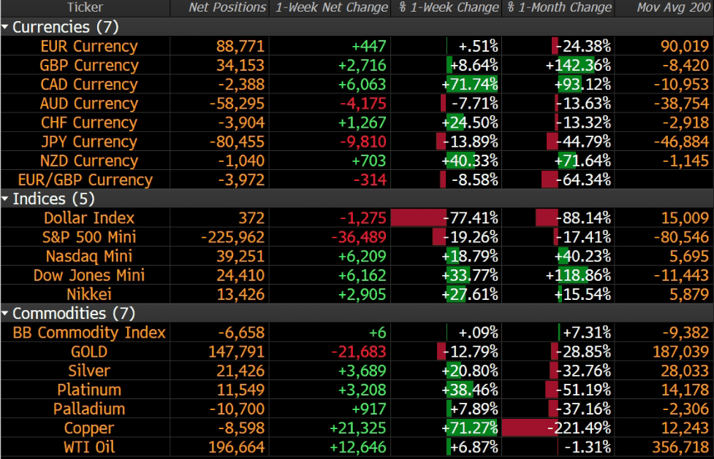Image resolution: width=714 pixels, height=459 pixels.
Task: Select the GBP Currency ticker
Action: tap(89, 66)
